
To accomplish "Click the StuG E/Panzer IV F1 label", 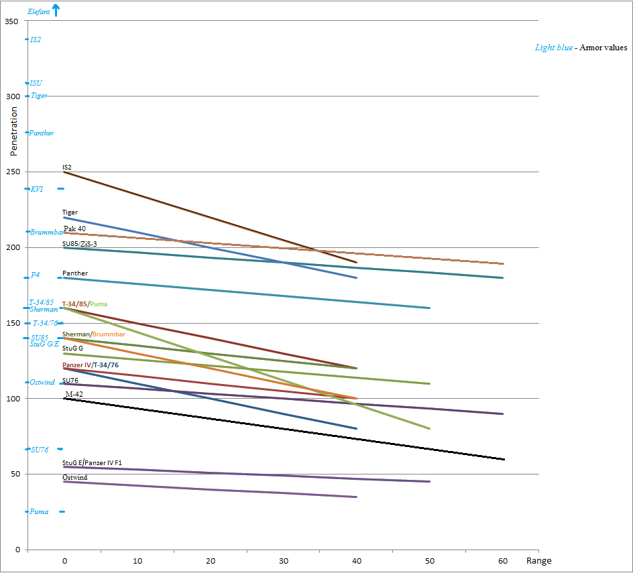I will [x=92, y=463].
